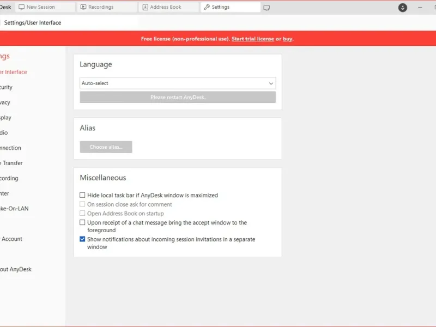Open Audio settings in sidebar
436x327 pixels.
(x=4, y=132)
